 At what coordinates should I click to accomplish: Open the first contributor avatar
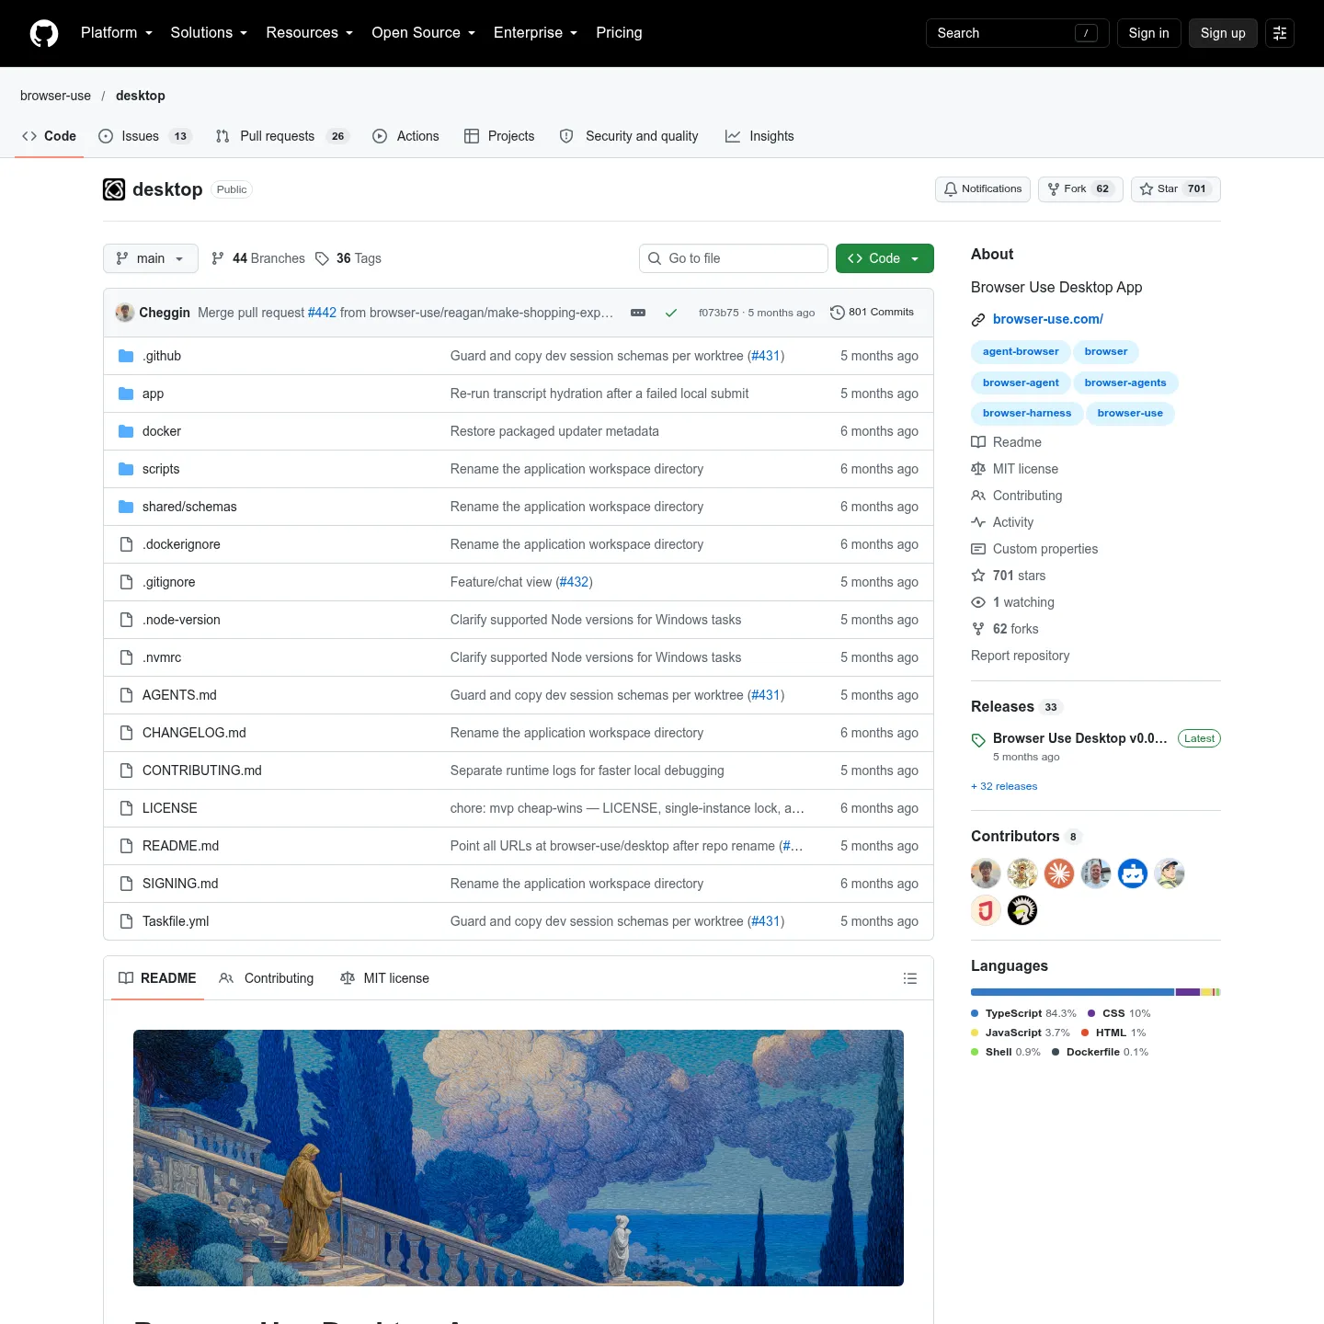(986, 873)
